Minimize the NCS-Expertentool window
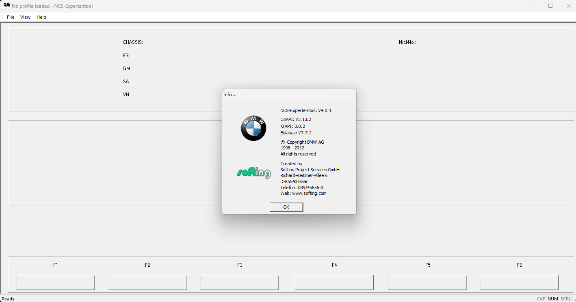Image resolution: width=576 pixels, height=302 pixels. 532,6
